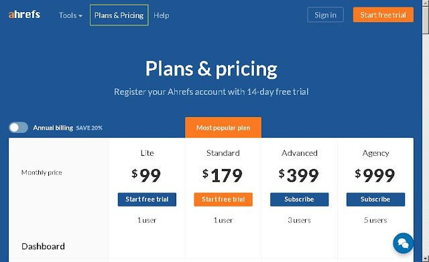The image size is (429, 262).
Task: Open the Help menu item
Action: click(161, 15)
